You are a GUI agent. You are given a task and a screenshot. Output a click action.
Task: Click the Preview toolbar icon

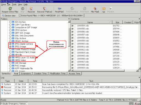click(x=111, y=9)
